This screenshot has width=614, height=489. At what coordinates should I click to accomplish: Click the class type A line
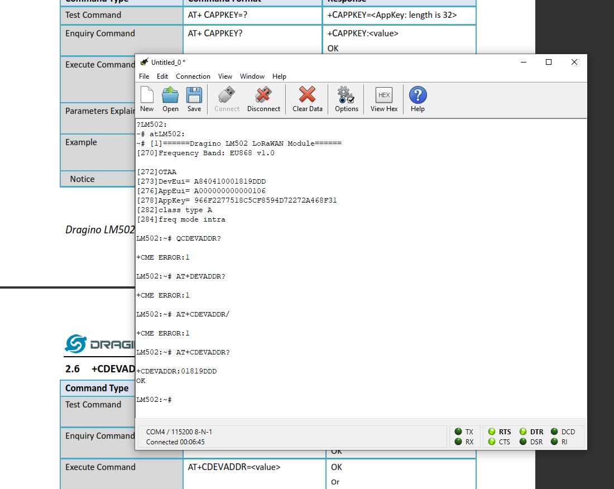point(174,210)
